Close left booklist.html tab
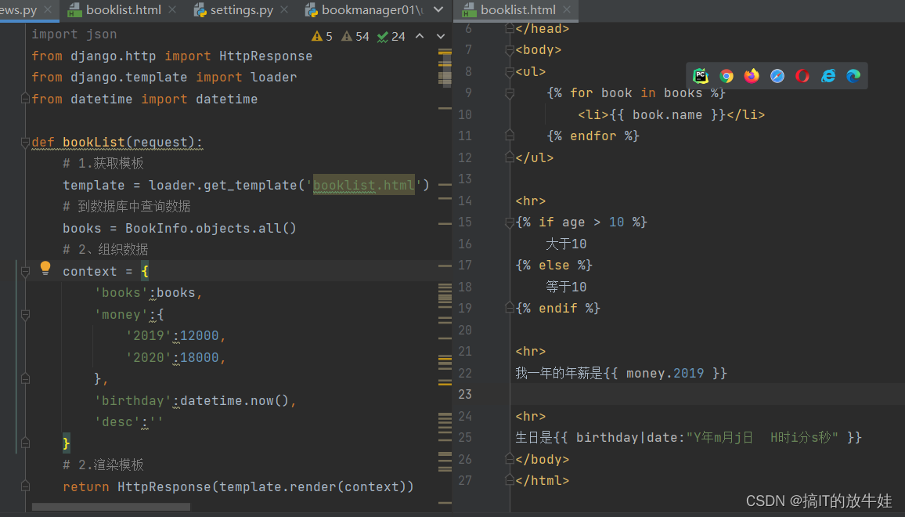This screenshot has width=905, height=517. (172, 10)
